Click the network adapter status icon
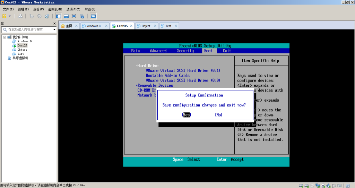This screenshot has height=188, width=355. point(318,186)
